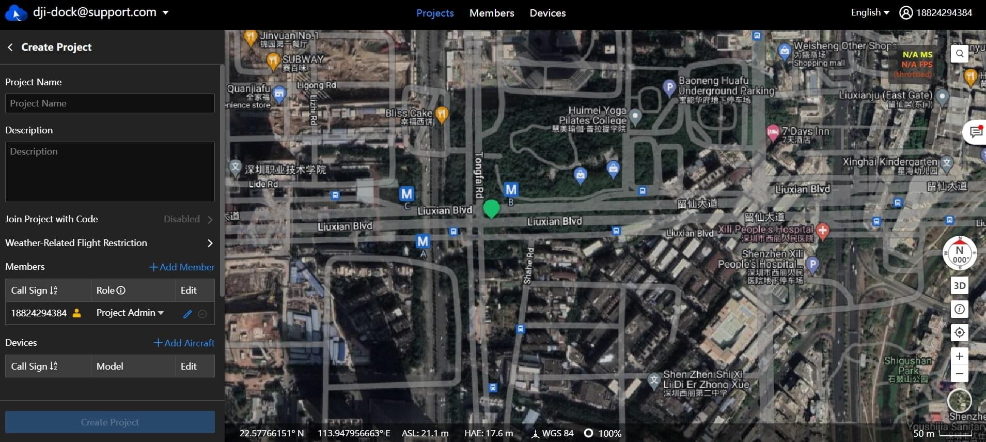Remove member 18824294384 with minus icon
The height and width of the screenshot is (442, 986).
click(x=202, y=314)
